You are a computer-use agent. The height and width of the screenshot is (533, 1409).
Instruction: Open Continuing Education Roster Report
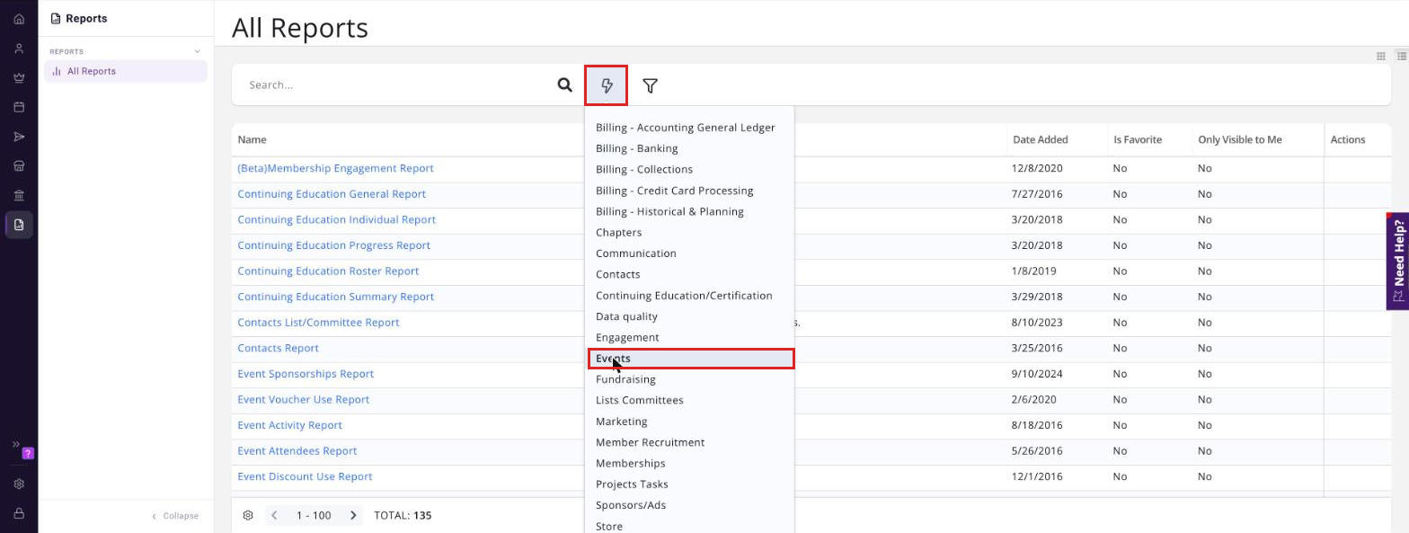point(328,271)
